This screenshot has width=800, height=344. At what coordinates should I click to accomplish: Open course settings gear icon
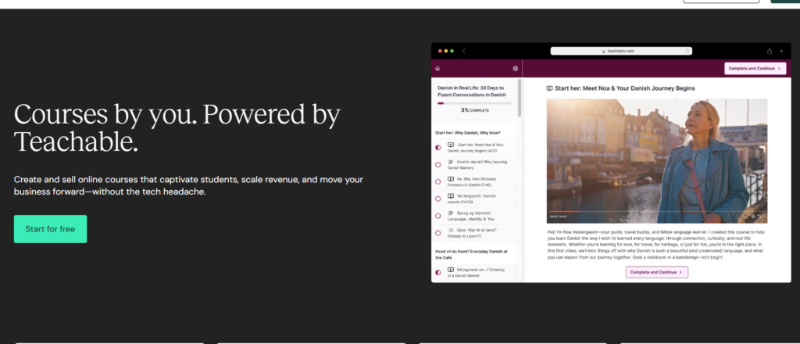(515, 69)
